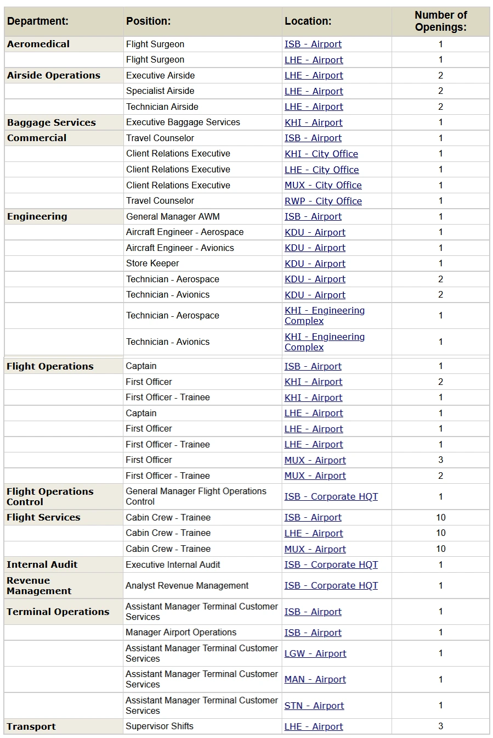Click LHE - Airport link for Executive Airside
The height and width of the screenshot is (738, 493).
[x=314, y=76]
